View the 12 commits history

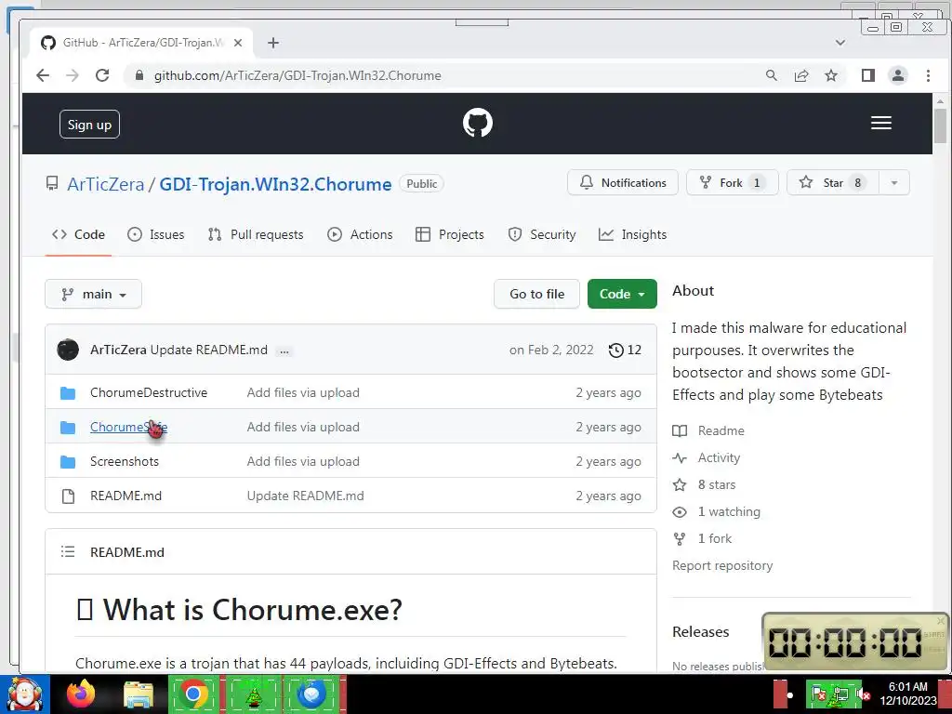click(625, 350)
